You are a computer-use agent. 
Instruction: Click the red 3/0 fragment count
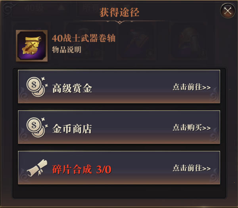(104, 169)
